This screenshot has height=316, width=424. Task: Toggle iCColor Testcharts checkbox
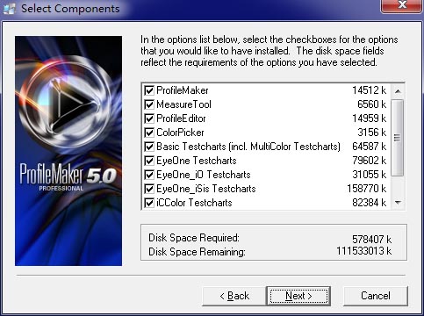tap(149, 203)
